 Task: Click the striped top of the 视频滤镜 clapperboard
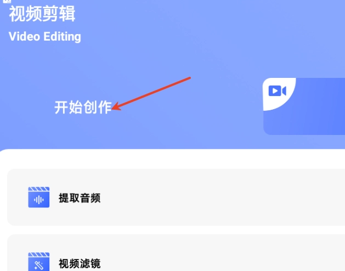[39, 255]
